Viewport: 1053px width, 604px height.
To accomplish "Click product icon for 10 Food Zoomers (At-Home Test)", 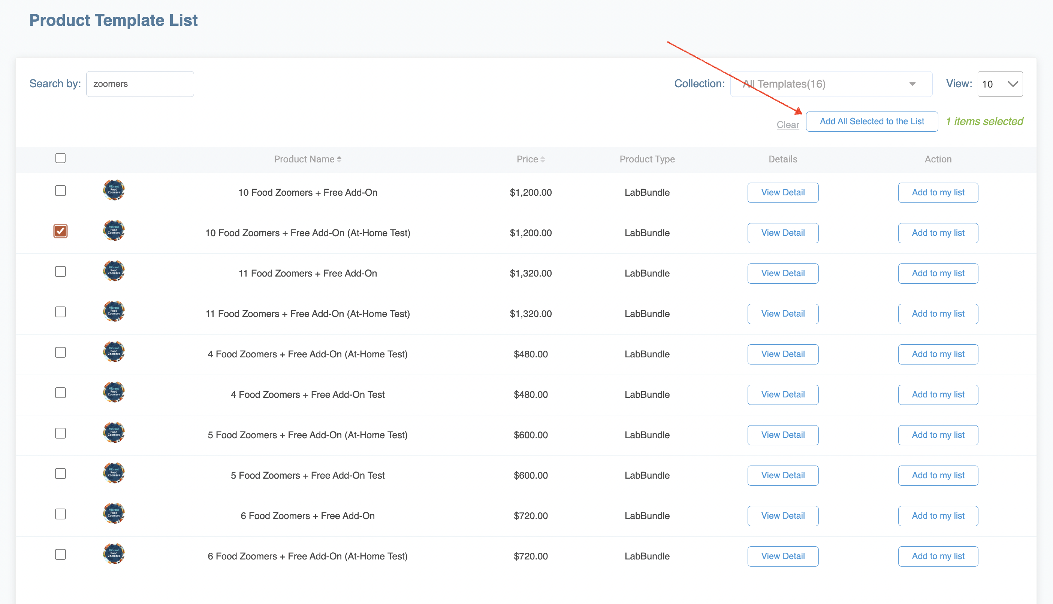I will point(114,231).
